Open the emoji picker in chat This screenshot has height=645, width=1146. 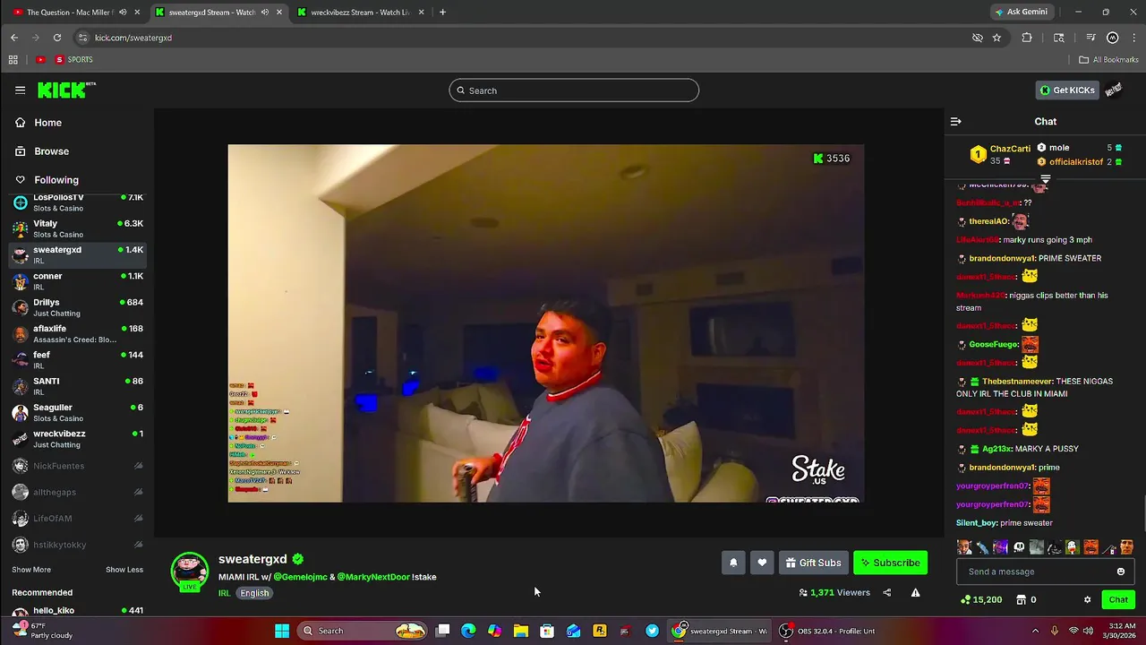pyautogui.click(x=1121, y=572)
